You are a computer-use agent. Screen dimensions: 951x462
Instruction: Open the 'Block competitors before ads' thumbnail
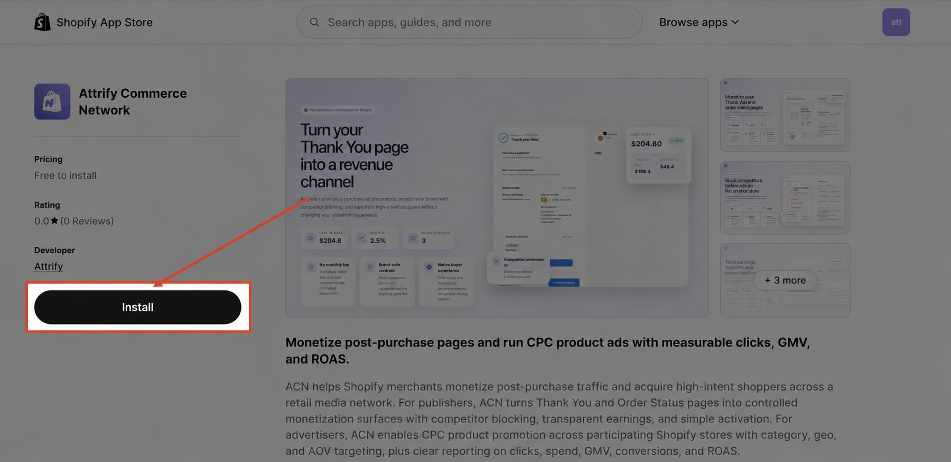785,198
